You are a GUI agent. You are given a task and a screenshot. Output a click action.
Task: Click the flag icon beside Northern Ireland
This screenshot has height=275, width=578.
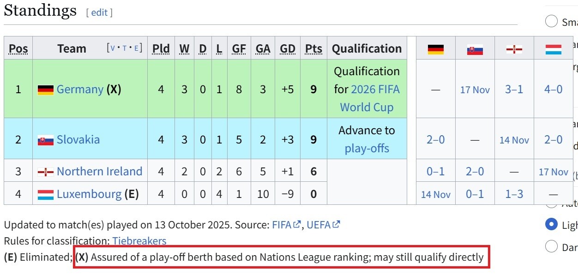coord(46,172)
